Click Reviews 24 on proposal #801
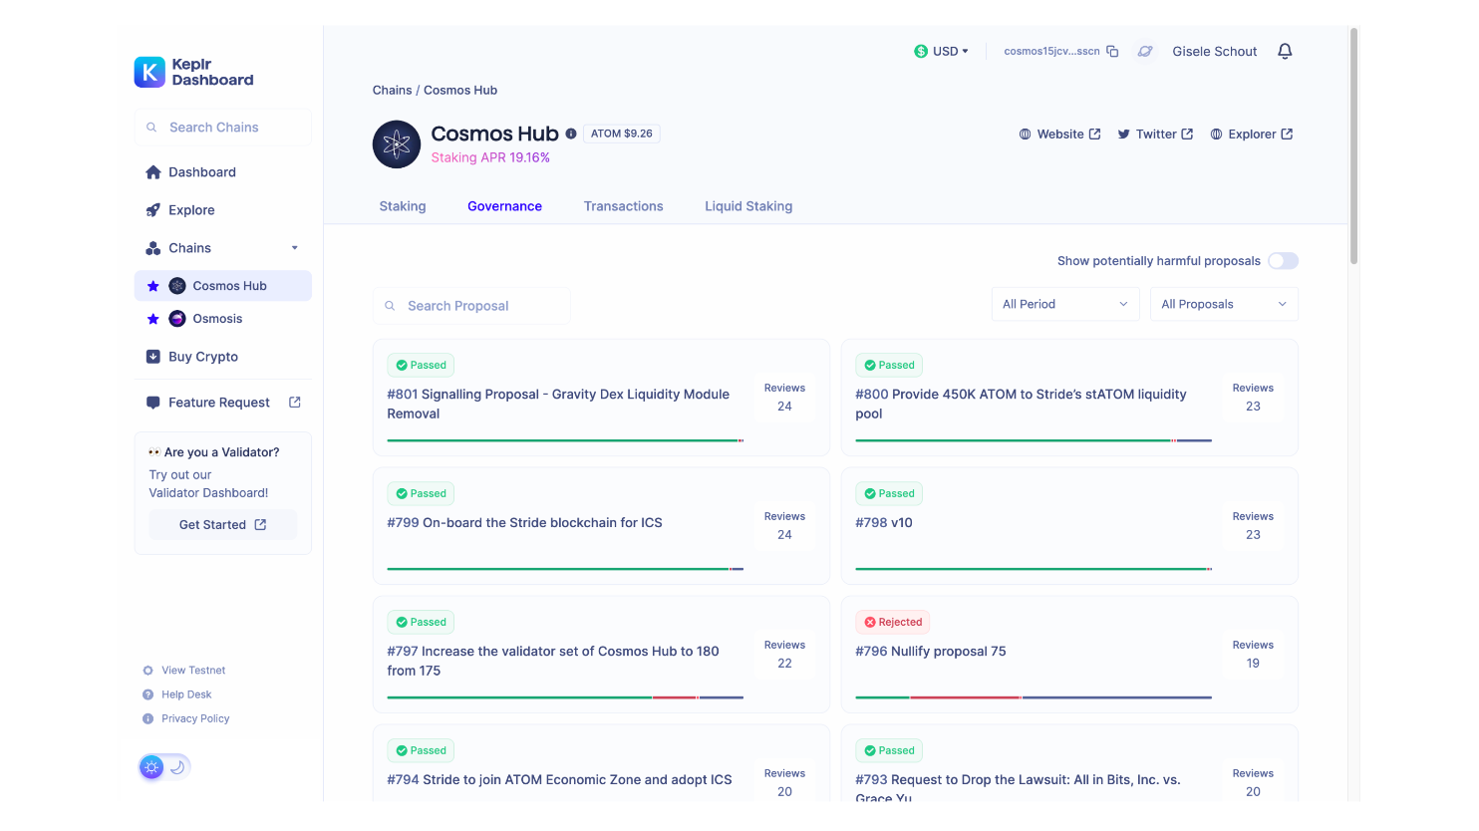The image size is (1479, 831). tap(784, 398)
